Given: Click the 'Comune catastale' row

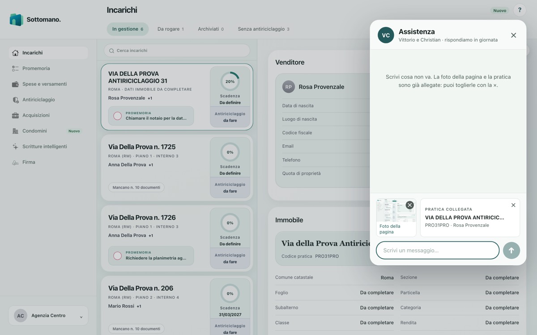Looking at the screenshot, I should coord(334,277).
